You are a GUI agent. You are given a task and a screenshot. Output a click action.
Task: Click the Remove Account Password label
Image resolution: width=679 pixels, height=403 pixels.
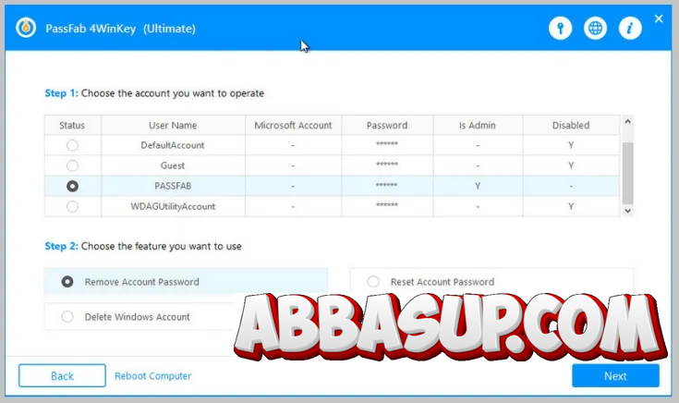tap(142, 282)
